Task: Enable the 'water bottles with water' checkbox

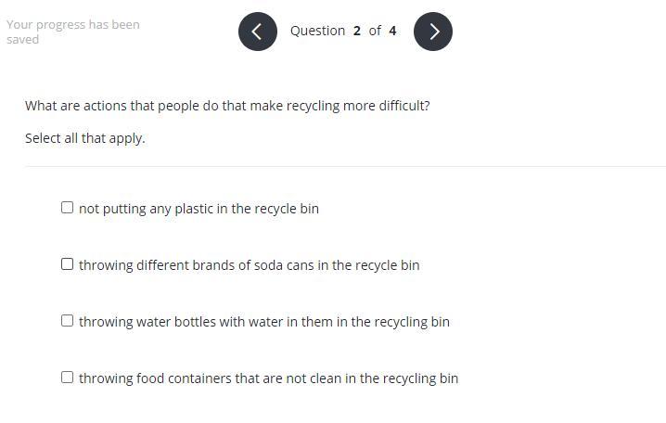Action: pos(67,321)
